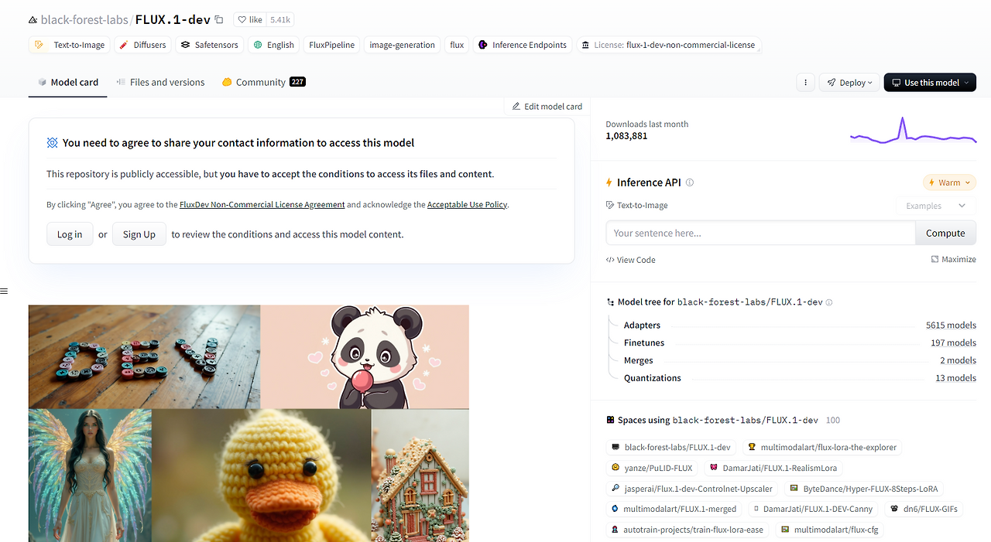Screen dimensions: 991x542
Task: Open the jasperai/Flux.1-dev-Controlnet-Upscaler space
Action: pyautogui.click(x=692, y=489)
